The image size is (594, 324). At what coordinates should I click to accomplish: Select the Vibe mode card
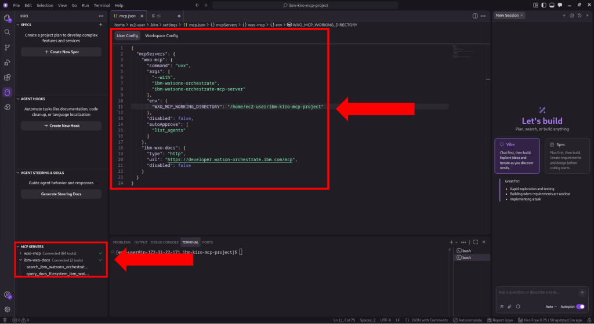pyautogui.click(x=517, y=156)
